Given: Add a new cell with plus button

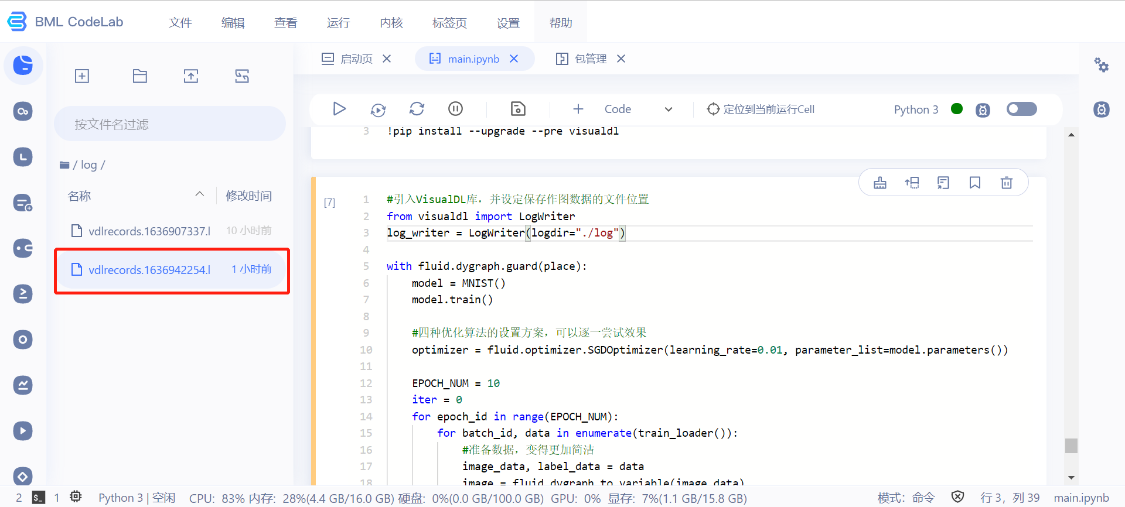Looking at the screenshot, I should click(578, 109).
